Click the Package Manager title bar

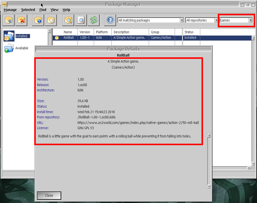[123, 5]
